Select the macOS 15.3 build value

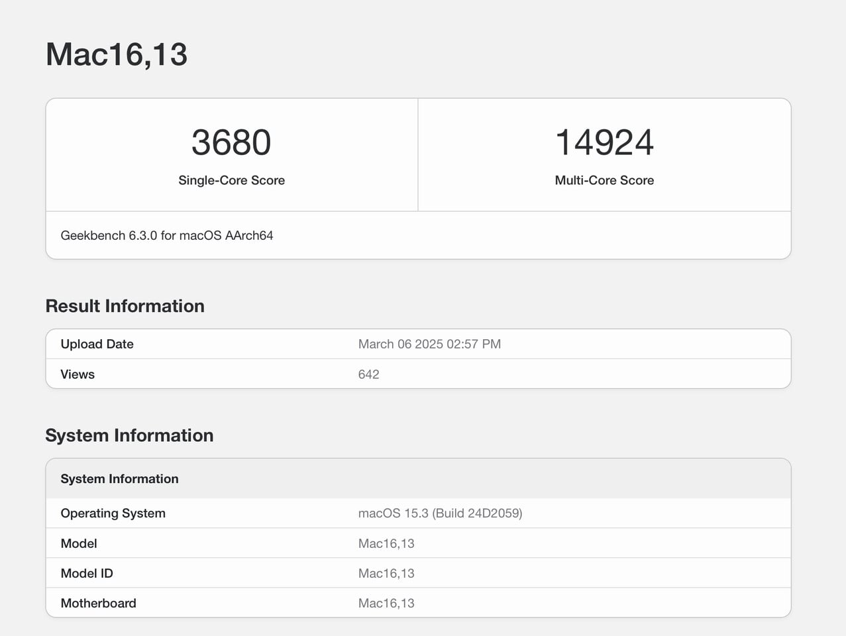441,513
